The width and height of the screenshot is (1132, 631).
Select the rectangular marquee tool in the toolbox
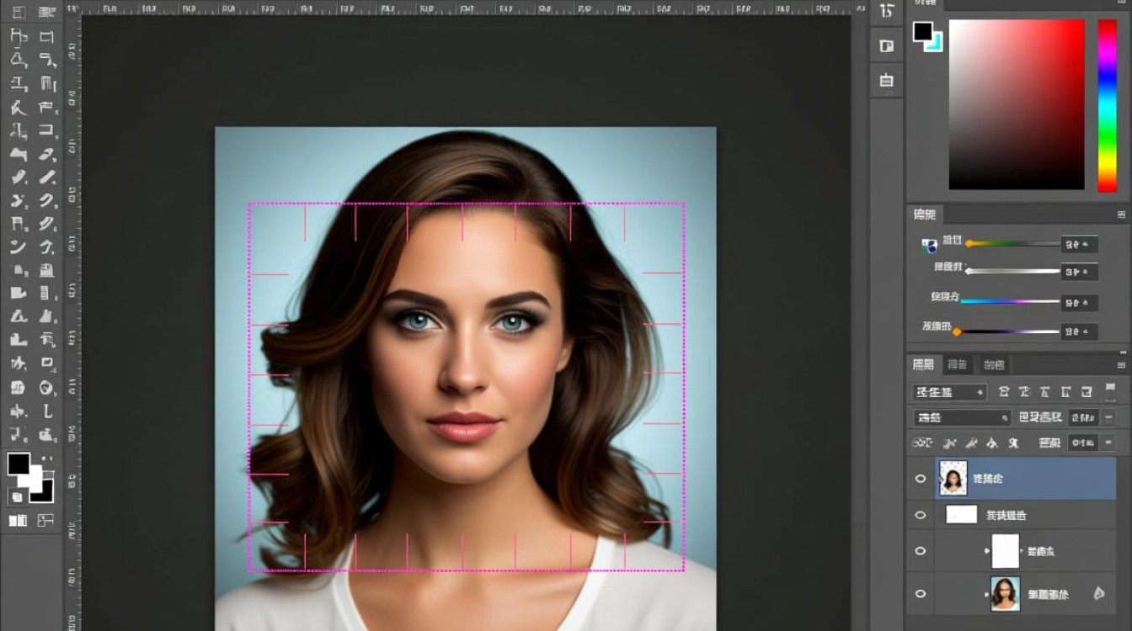pyautogui.click(x=47, y=36)
